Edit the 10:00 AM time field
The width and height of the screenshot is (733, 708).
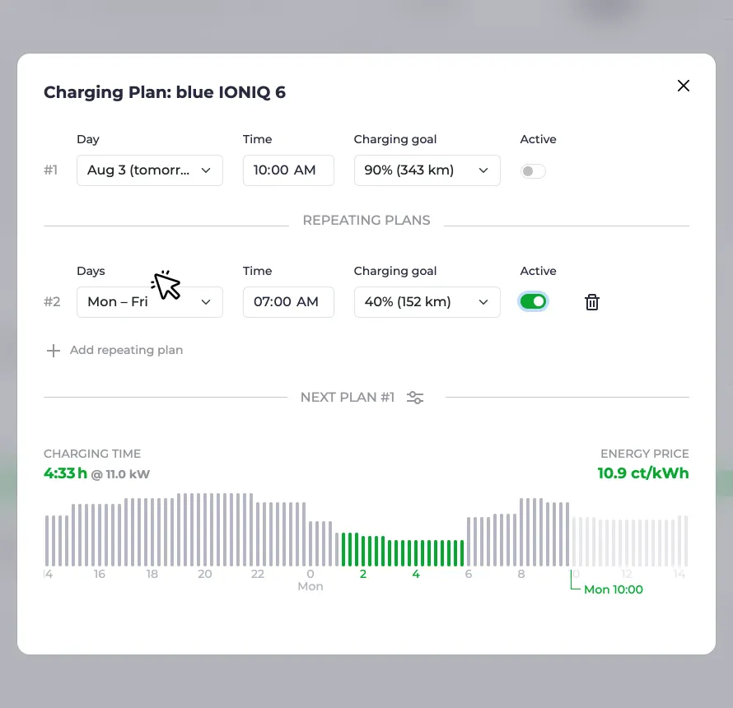tap(288, 170)
